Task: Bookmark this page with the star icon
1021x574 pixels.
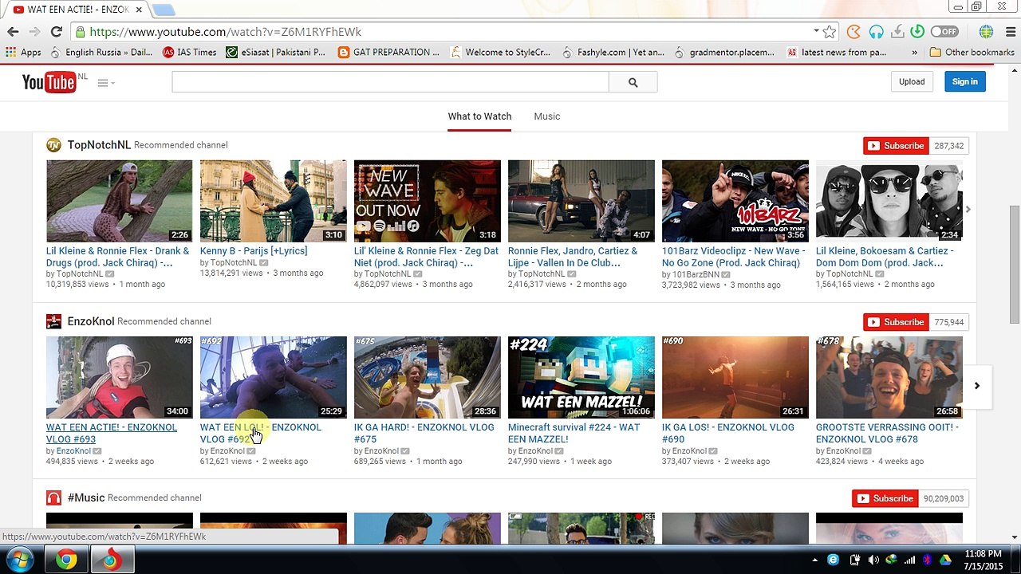Action: [x=830, y=32]
